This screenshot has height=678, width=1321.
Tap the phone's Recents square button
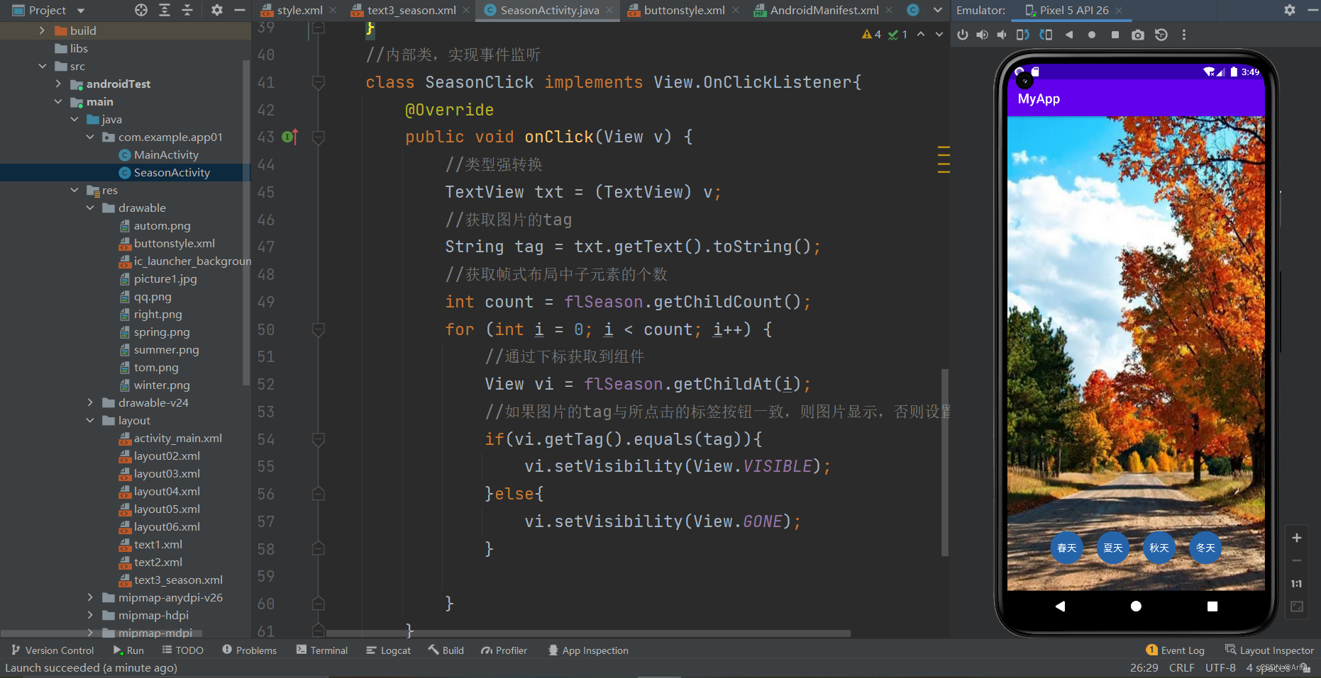click(x=1212, y=606)
